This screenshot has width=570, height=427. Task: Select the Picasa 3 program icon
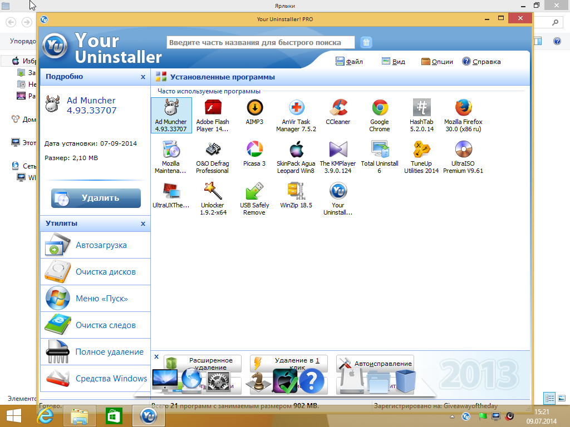[x=254, y=155]
